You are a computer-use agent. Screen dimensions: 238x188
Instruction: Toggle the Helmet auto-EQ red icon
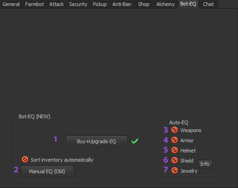(x=175, y=150)
